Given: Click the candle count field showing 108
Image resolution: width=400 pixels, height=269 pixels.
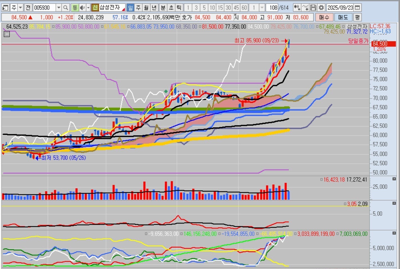Looking at the screenshot, I should [272, 8].
